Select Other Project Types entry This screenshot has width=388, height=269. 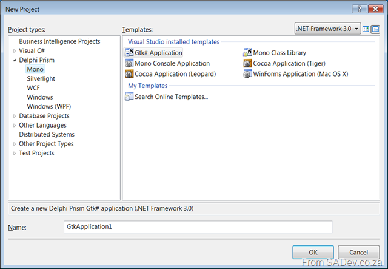coord(46,143)
